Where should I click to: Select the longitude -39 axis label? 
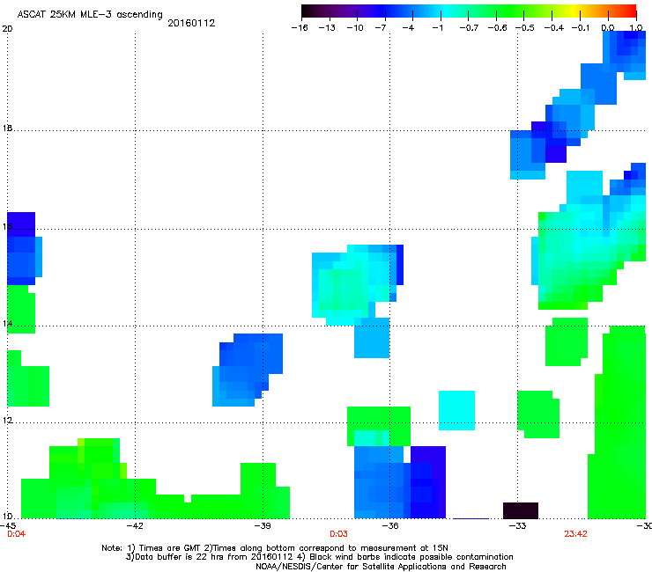[x=263, y=526]
